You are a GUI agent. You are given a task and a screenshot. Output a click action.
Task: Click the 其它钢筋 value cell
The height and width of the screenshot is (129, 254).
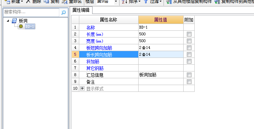pyautogui.click(x=161, y=68)
